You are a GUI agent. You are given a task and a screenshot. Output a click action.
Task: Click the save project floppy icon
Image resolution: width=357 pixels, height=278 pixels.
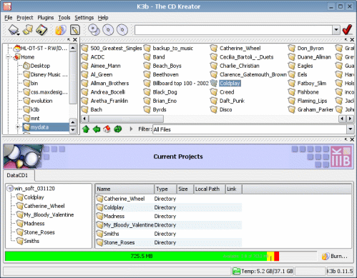41,30
